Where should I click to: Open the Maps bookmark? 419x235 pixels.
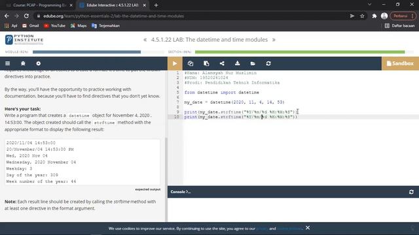click(x=79, y=25)
